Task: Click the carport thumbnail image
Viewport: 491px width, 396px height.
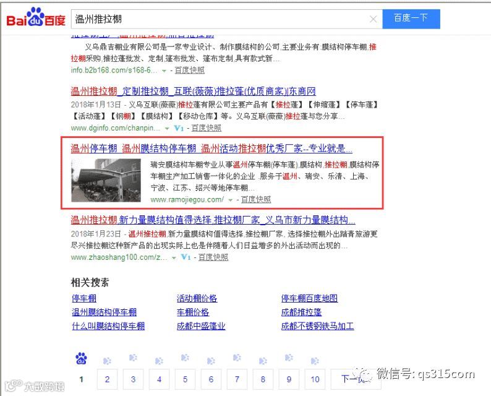Action: click(106, 180)
